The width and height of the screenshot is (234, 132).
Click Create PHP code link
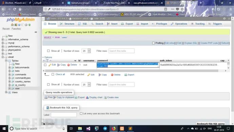click(209, 43)
